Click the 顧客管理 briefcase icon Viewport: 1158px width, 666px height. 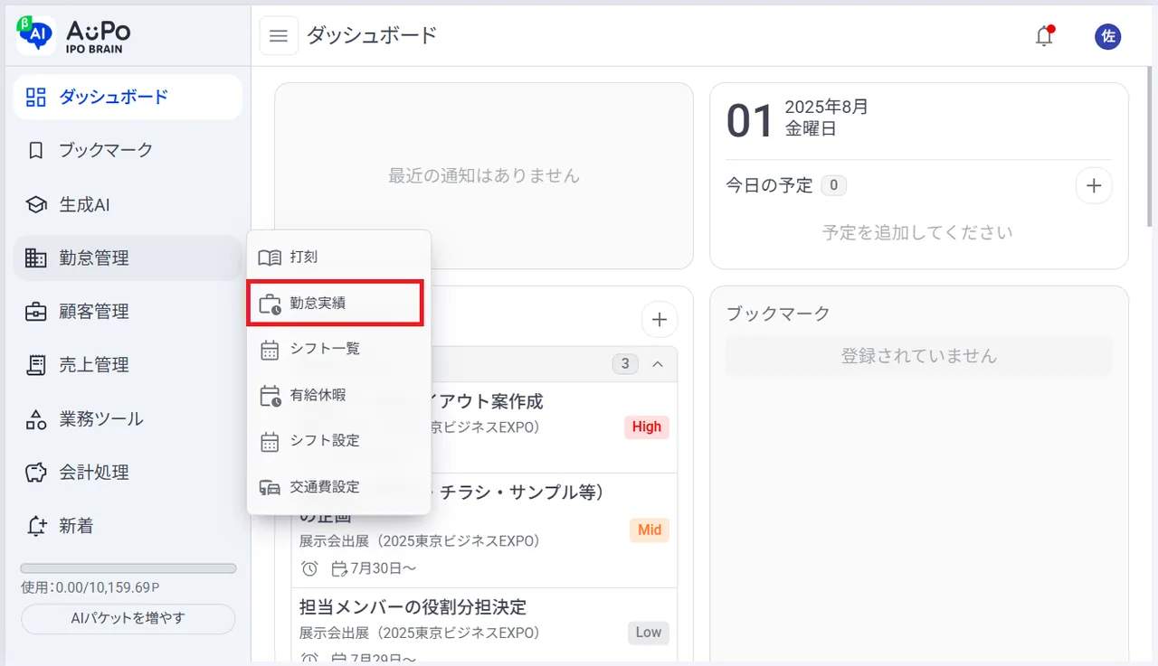(x=35, y=312)
